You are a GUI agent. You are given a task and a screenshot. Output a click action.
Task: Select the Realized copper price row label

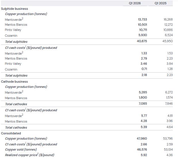click(x=29, y=155)
